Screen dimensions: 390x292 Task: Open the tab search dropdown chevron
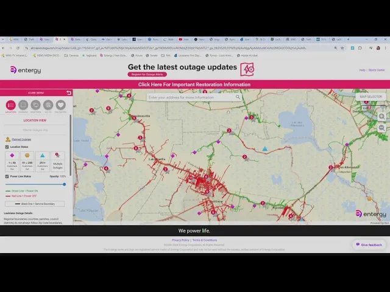2,39
